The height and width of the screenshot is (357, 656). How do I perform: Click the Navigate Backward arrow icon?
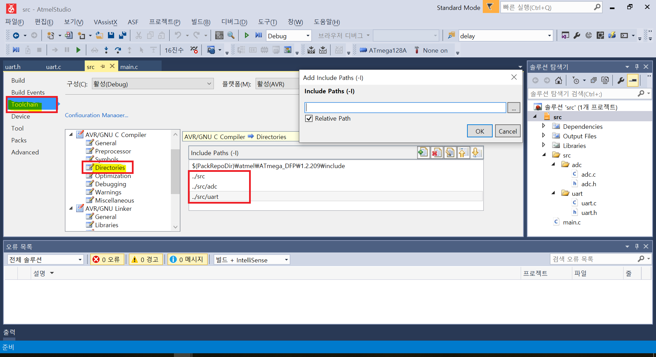[x=16, y=36]
